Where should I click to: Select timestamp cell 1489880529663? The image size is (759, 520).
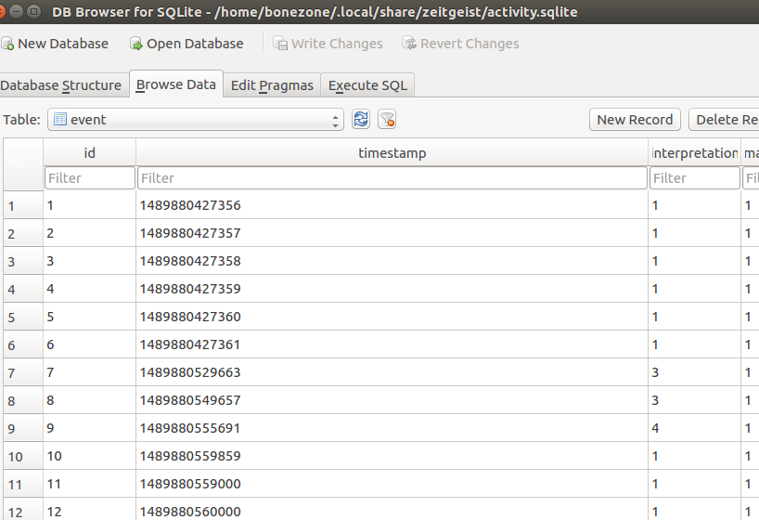pos(392,372)
